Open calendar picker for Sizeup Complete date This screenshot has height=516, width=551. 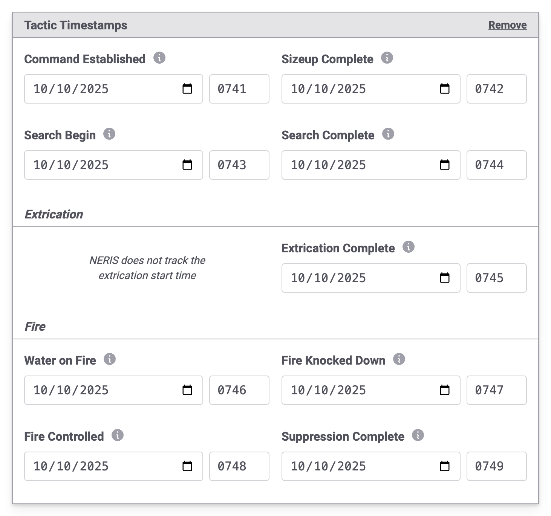click(x=445, y=89)
